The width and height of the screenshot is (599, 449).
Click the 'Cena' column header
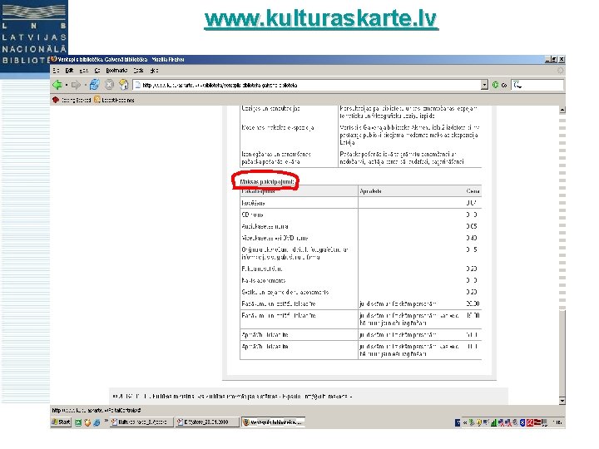(473, 191)
